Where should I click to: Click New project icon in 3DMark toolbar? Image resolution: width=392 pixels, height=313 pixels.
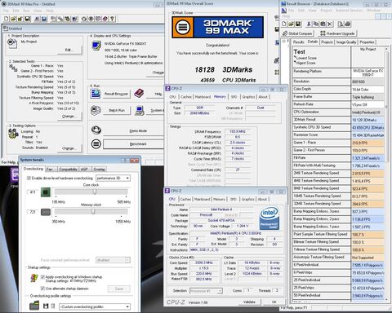(6, 19)
